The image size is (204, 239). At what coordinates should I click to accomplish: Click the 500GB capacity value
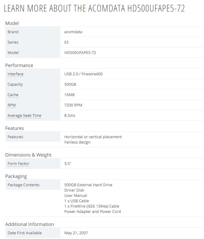click(70, 85)
